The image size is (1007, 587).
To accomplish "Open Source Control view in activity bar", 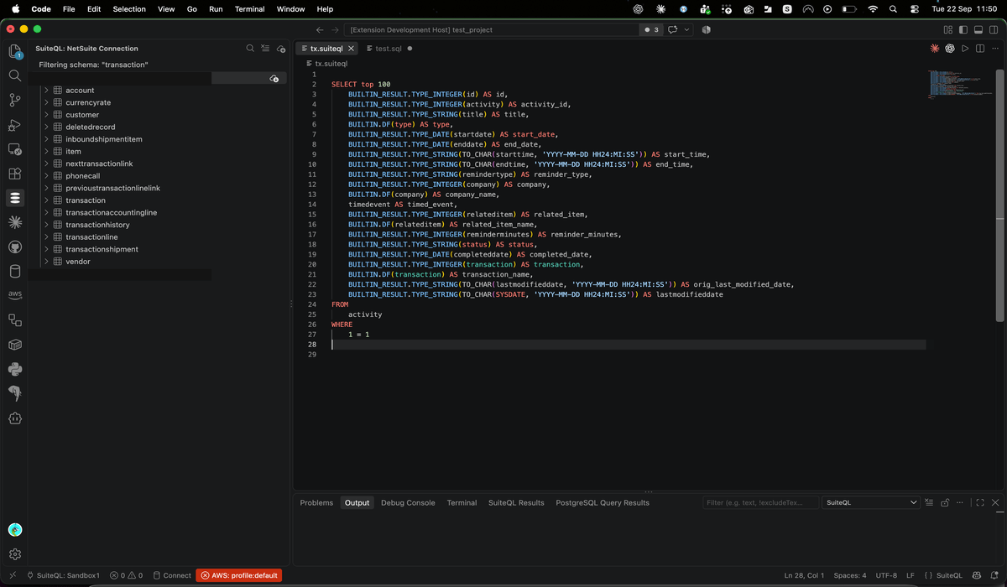I will (15, 100).
